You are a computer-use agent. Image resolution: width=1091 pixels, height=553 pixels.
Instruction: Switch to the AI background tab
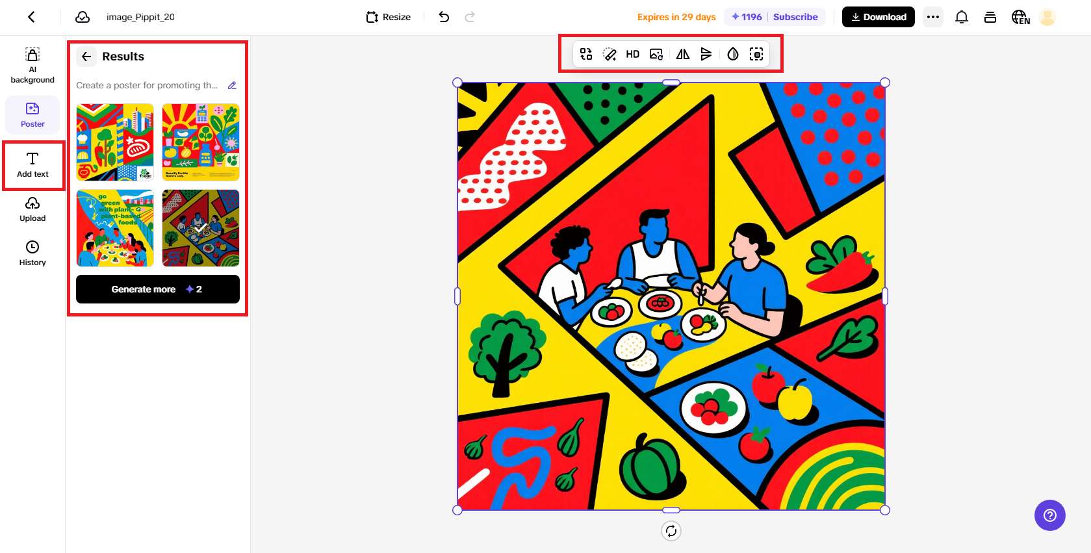(32, 65)
